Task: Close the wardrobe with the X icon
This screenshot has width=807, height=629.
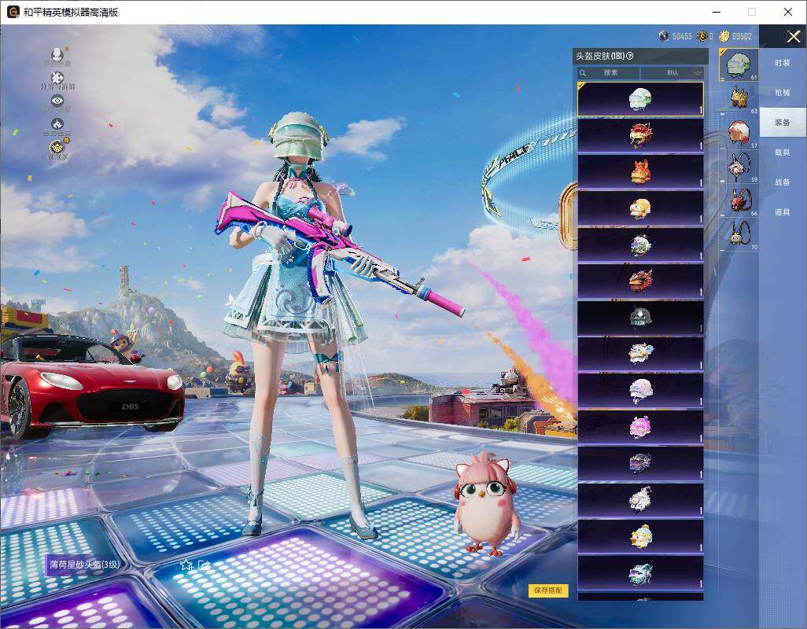Action: (x=793, y=36)
